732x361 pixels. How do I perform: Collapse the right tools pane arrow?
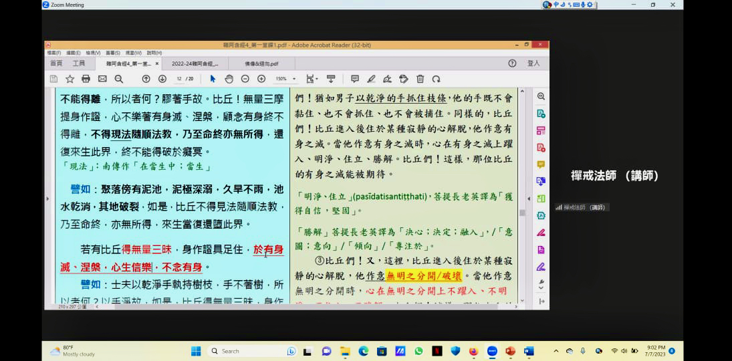click(x=528, y=199)
